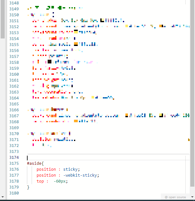Click line number 3170

pyautogui.click(x=14, y=134)
